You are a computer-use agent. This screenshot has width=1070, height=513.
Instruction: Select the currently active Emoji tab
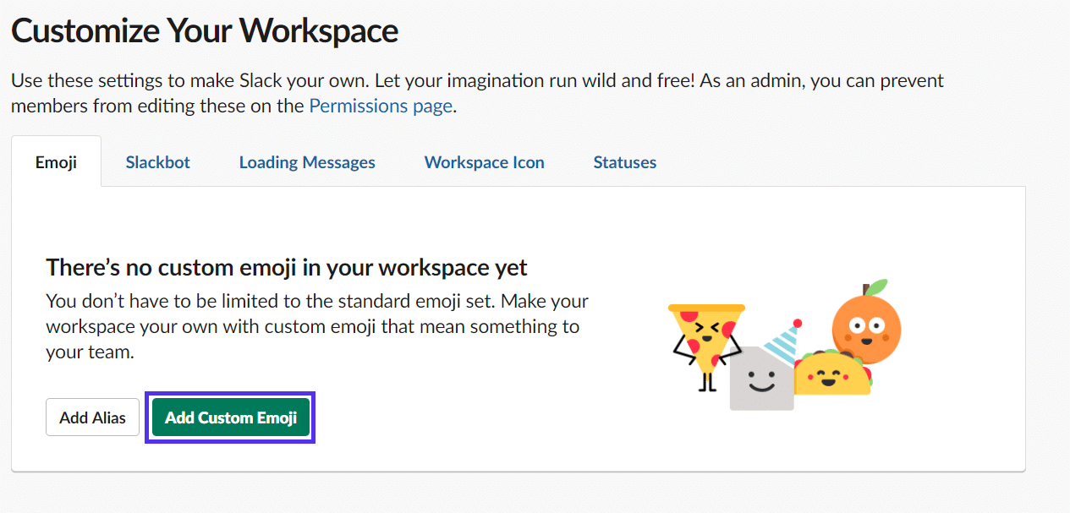pos(56,161)
